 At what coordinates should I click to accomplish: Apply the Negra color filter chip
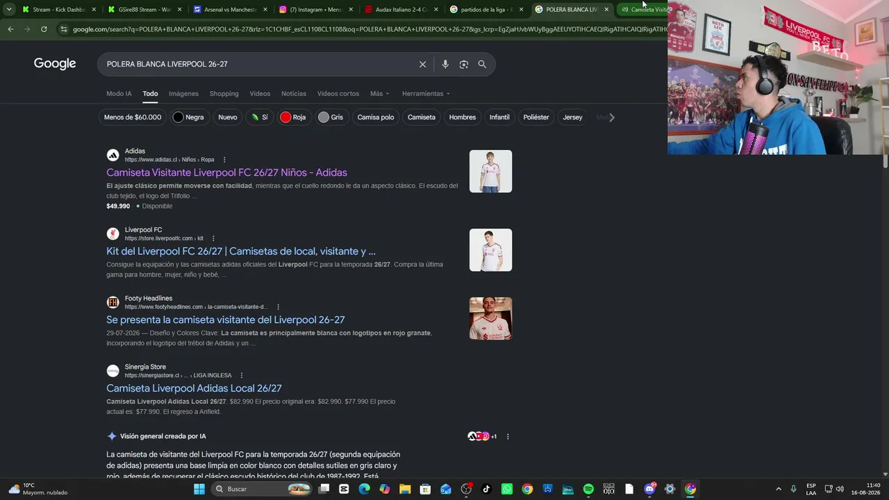[188, 117]
